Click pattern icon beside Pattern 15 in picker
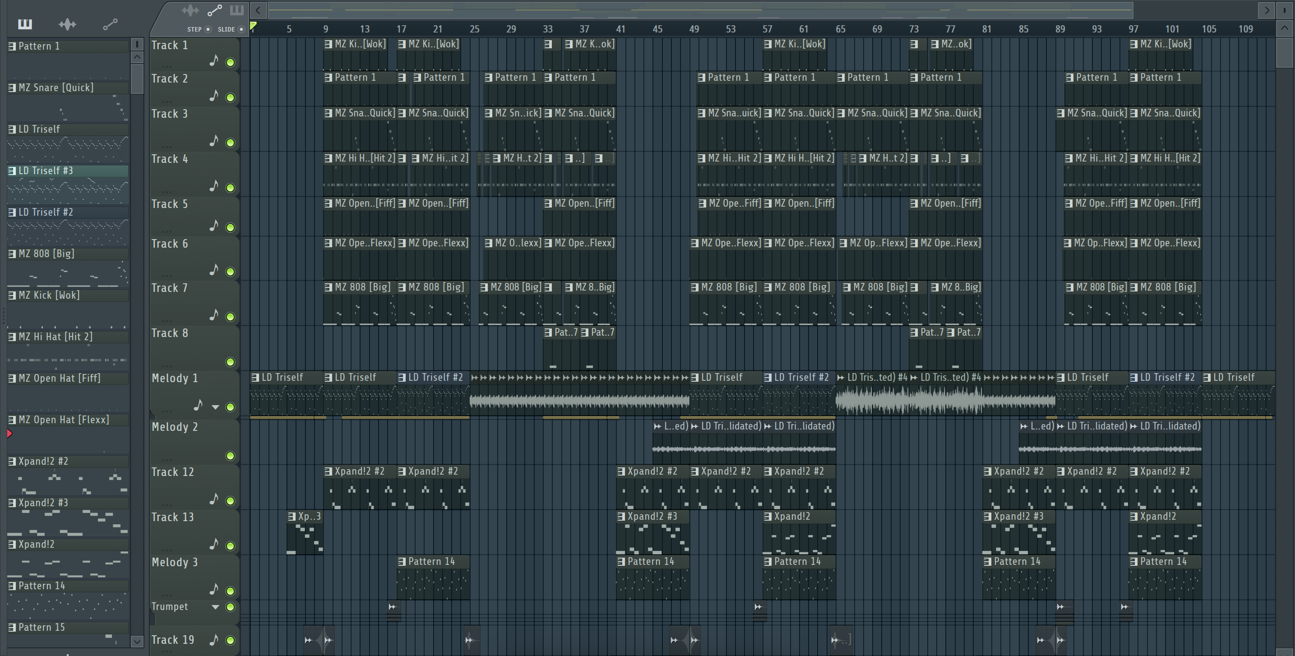This screenshot has width=1295, height=656. (12, 627)
